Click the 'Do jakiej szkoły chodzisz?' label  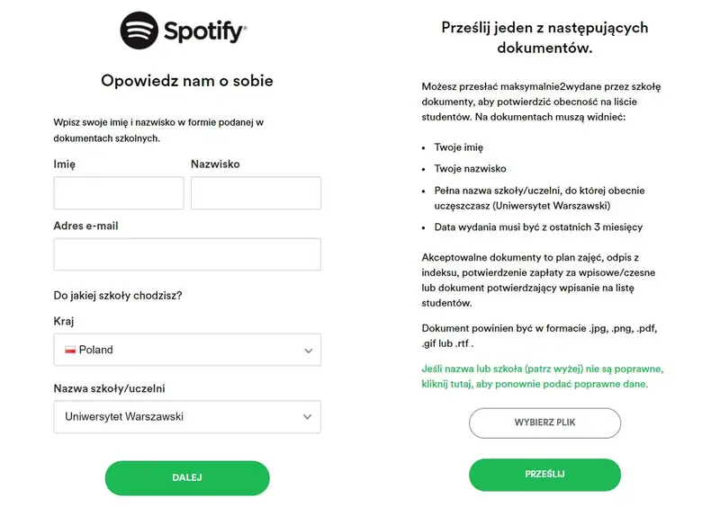118,296
